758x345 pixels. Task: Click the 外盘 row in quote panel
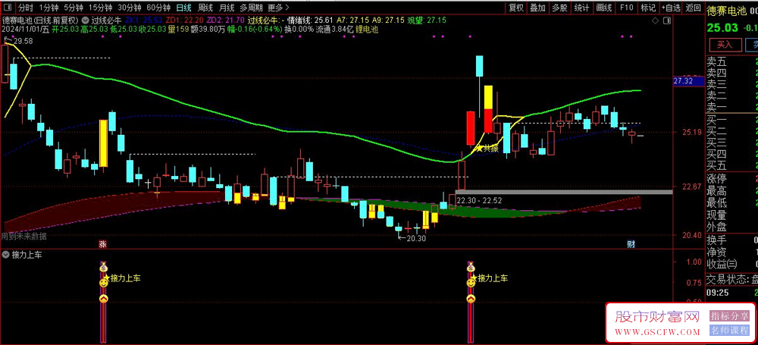[x=731, y=227]
